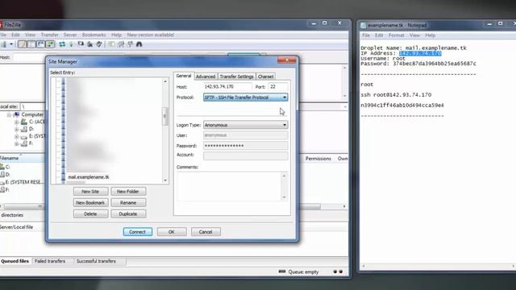Open FileZilla's Help menu
The image size is (516, 290).
[x=116, y=35]
